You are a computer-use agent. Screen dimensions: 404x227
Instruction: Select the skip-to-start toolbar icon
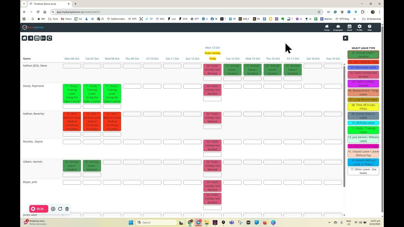(x=43, y=38)
